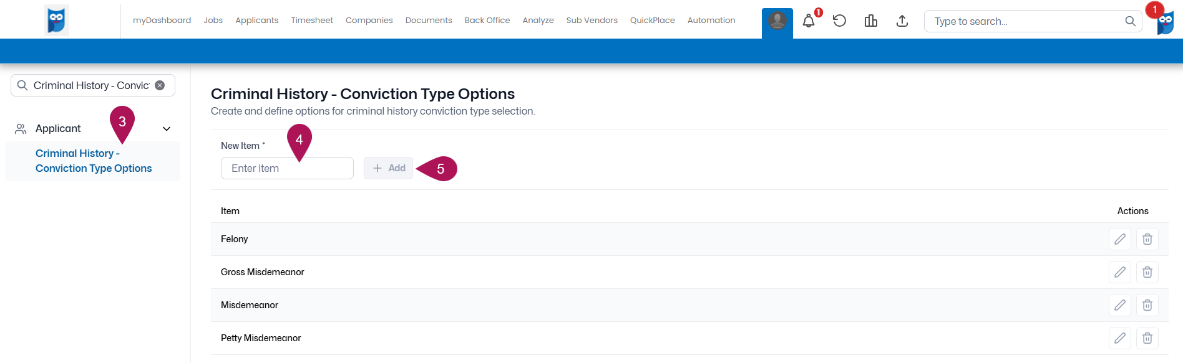Screen dimensions: 1183x363
Task: Open the Companies menu
Action: pyautogui.click(x=369, y=21)
